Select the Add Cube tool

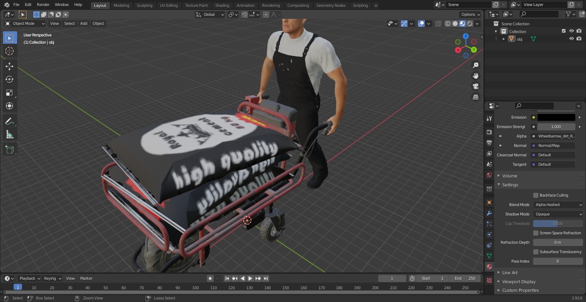[9, 150]
